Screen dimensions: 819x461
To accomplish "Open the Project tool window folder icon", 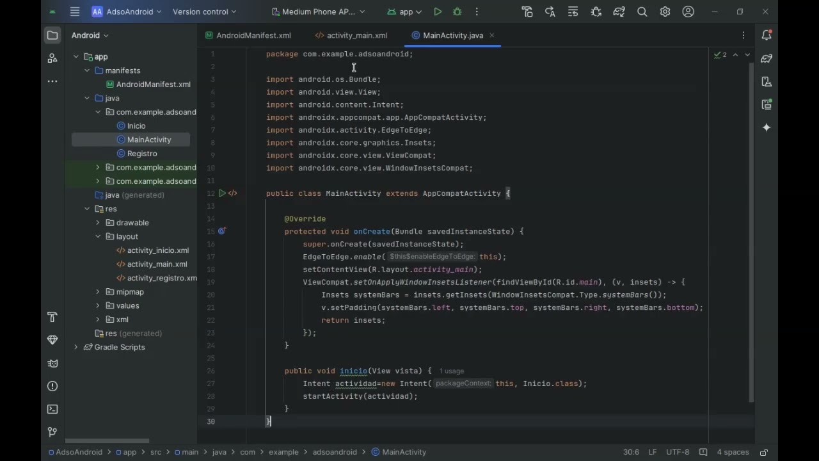I will point(52,35).
